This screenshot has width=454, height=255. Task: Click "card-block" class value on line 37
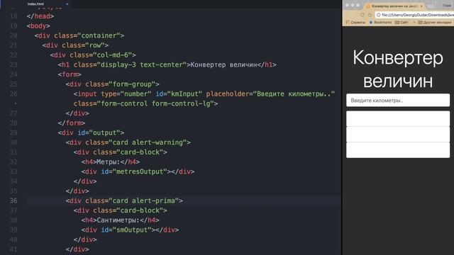pyautogui.click(x=140, y=210)
